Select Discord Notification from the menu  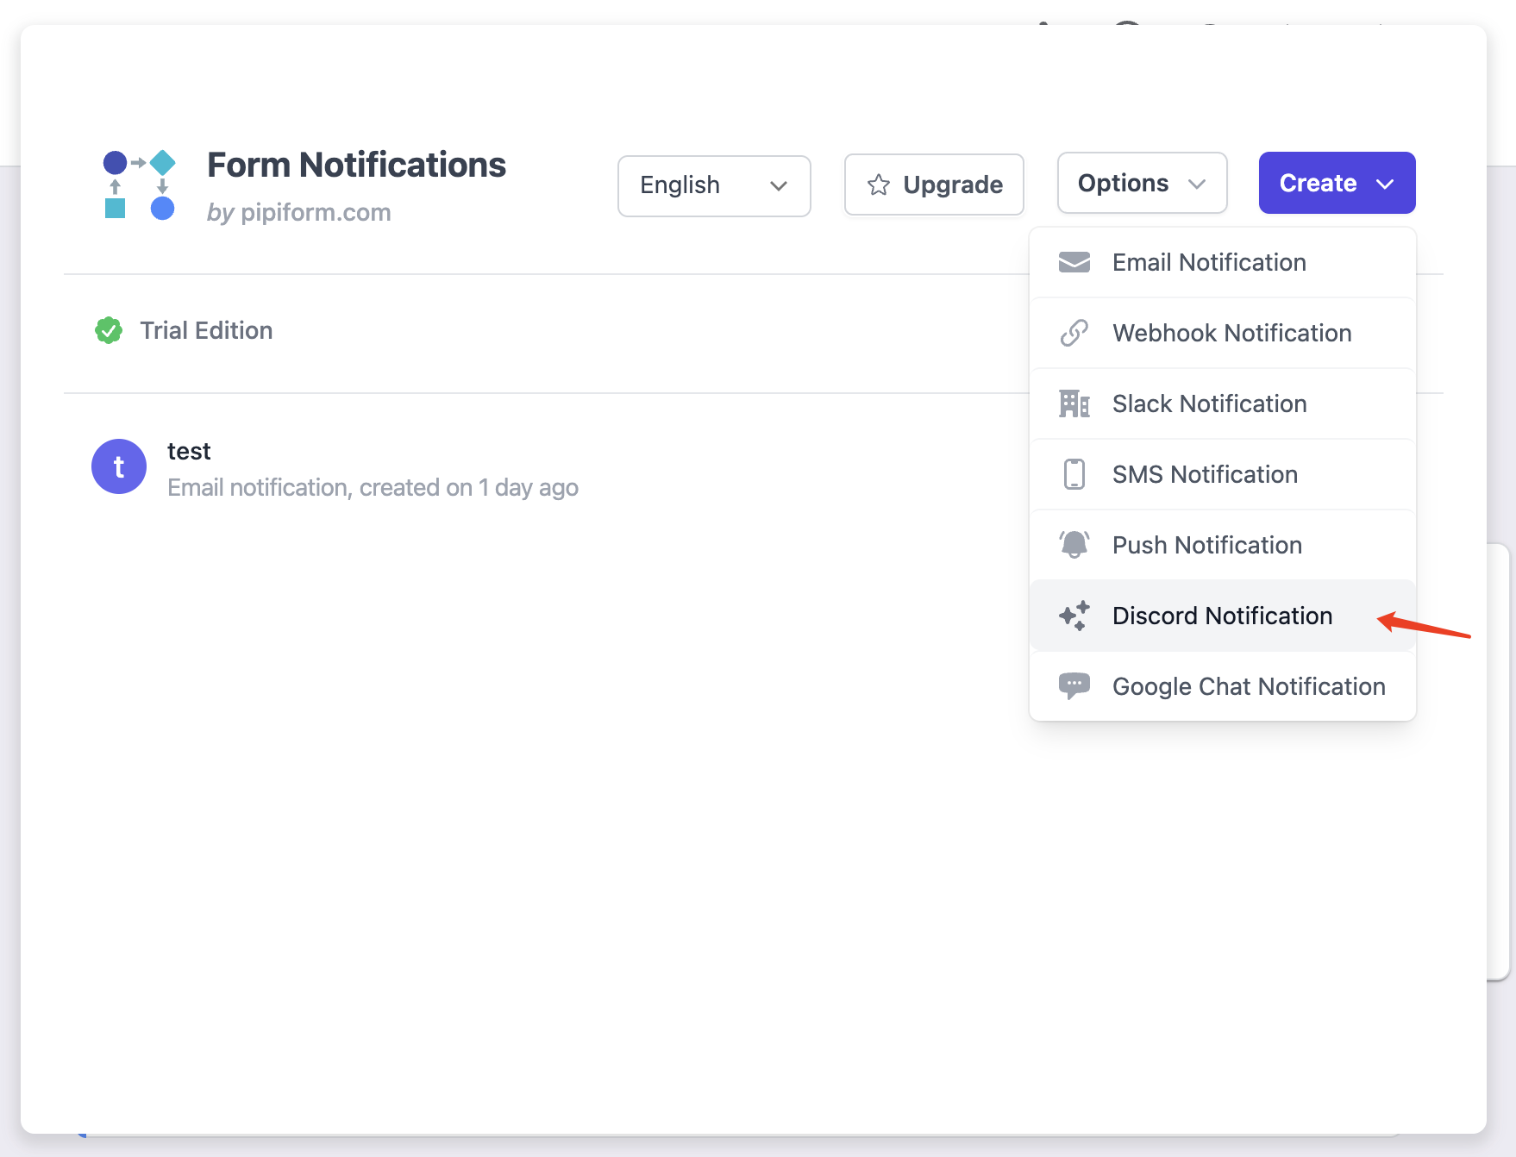[1222, 616]
